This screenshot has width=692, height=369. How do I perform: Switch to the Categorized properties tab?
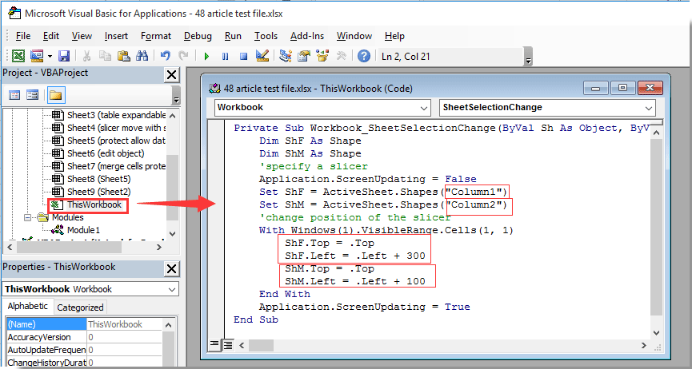click(x=80, y=307)
